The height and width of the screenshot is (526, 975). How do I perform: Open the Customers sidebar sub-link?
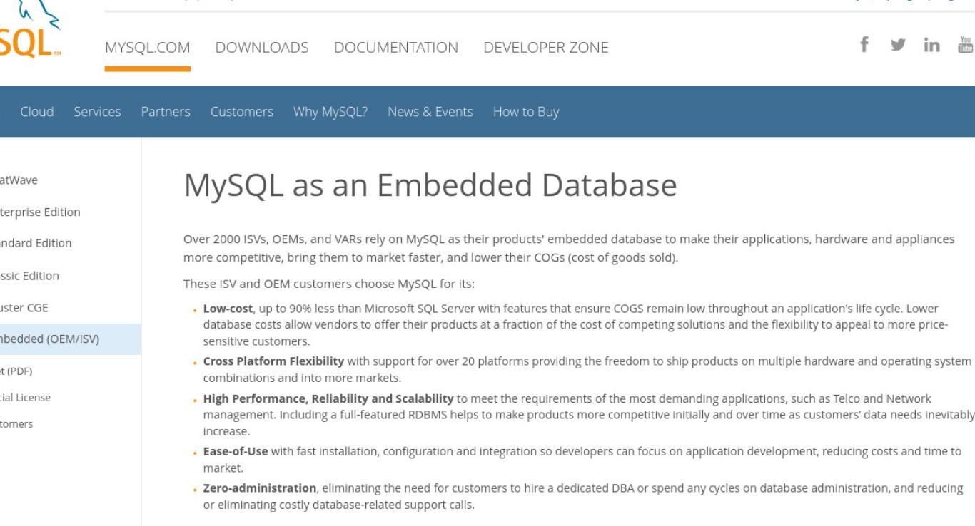coord(16,423)
